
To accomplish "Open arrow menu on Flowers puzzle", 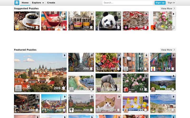I will 174,14.
